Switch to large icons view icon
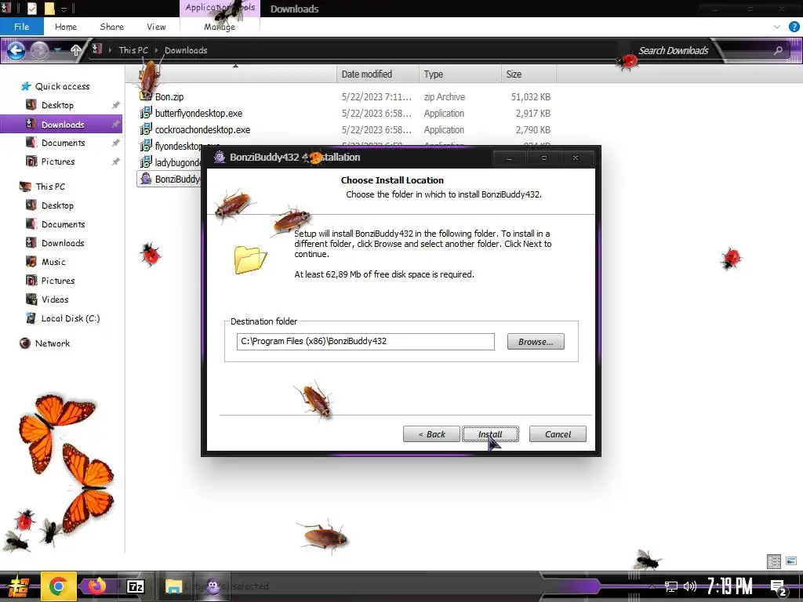803x602 pixels. (791, 561)
